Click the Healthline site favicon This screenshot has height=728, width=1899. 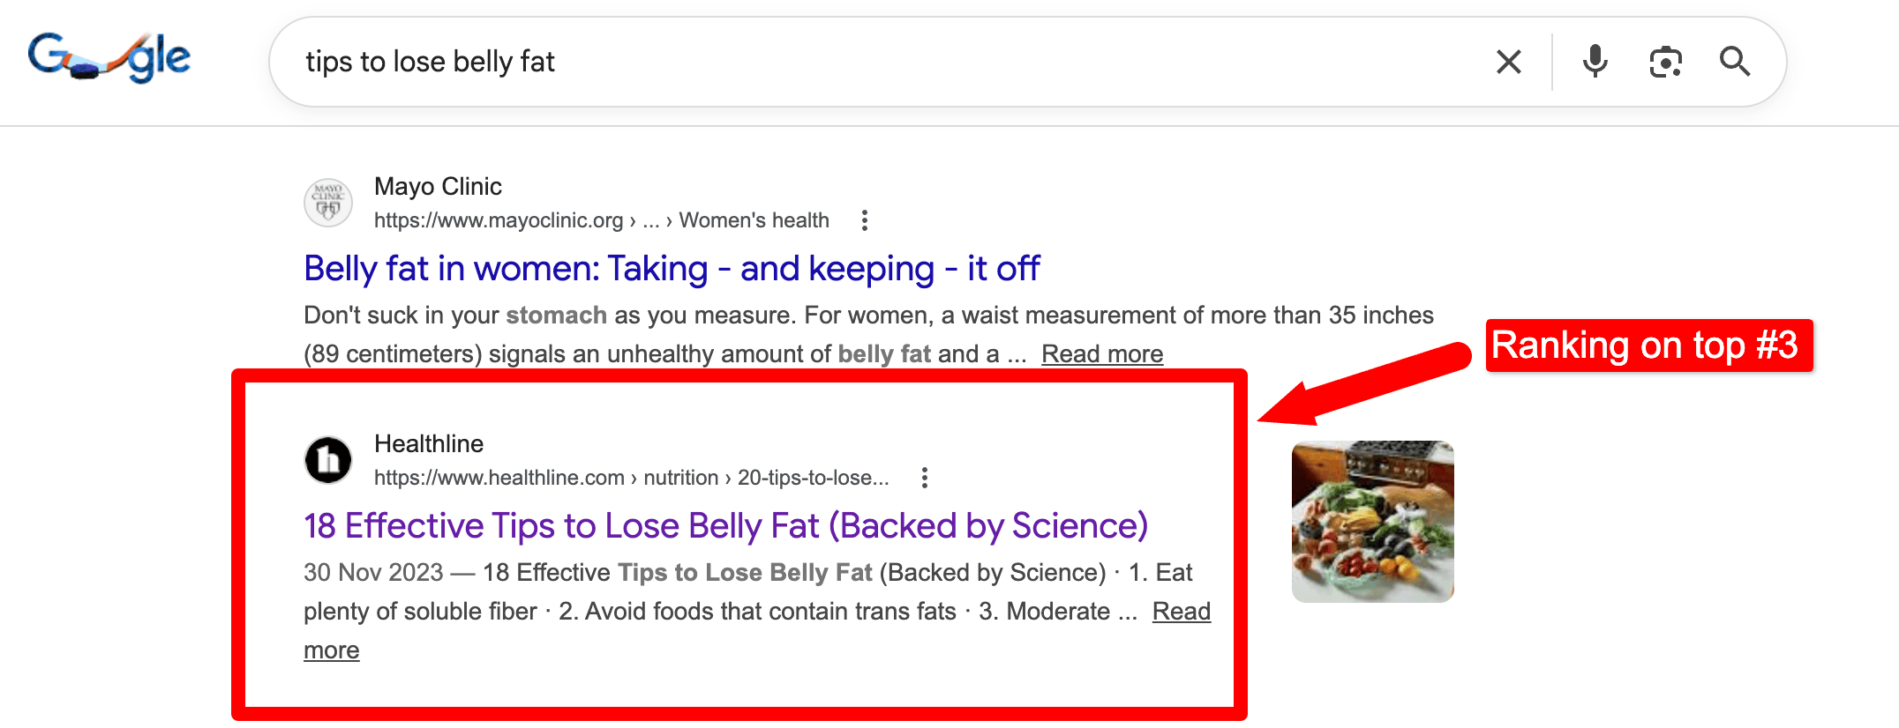(x=327, y=460)
